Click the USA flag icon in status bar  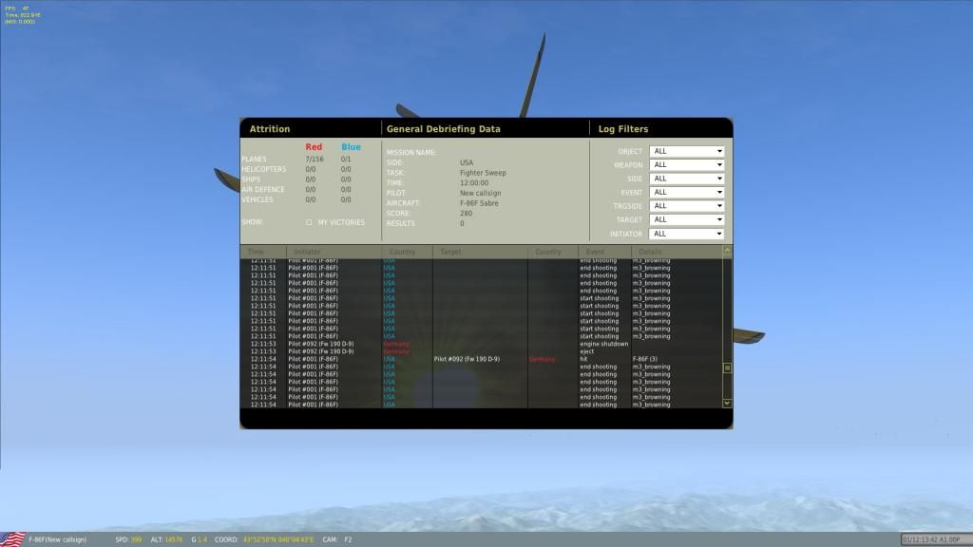click(x=12, y=538)
